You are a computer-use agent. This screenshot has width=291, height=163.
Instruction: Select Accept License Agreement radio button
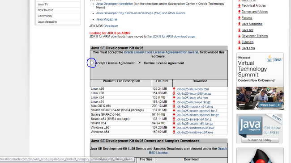[92, 63]
